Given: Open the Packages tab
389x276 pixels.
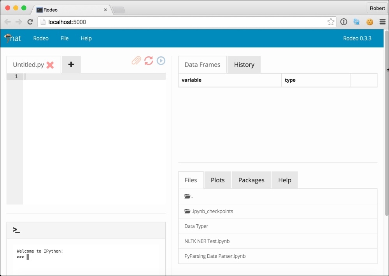Looking at the screenshot, I should tap(251, 180).
